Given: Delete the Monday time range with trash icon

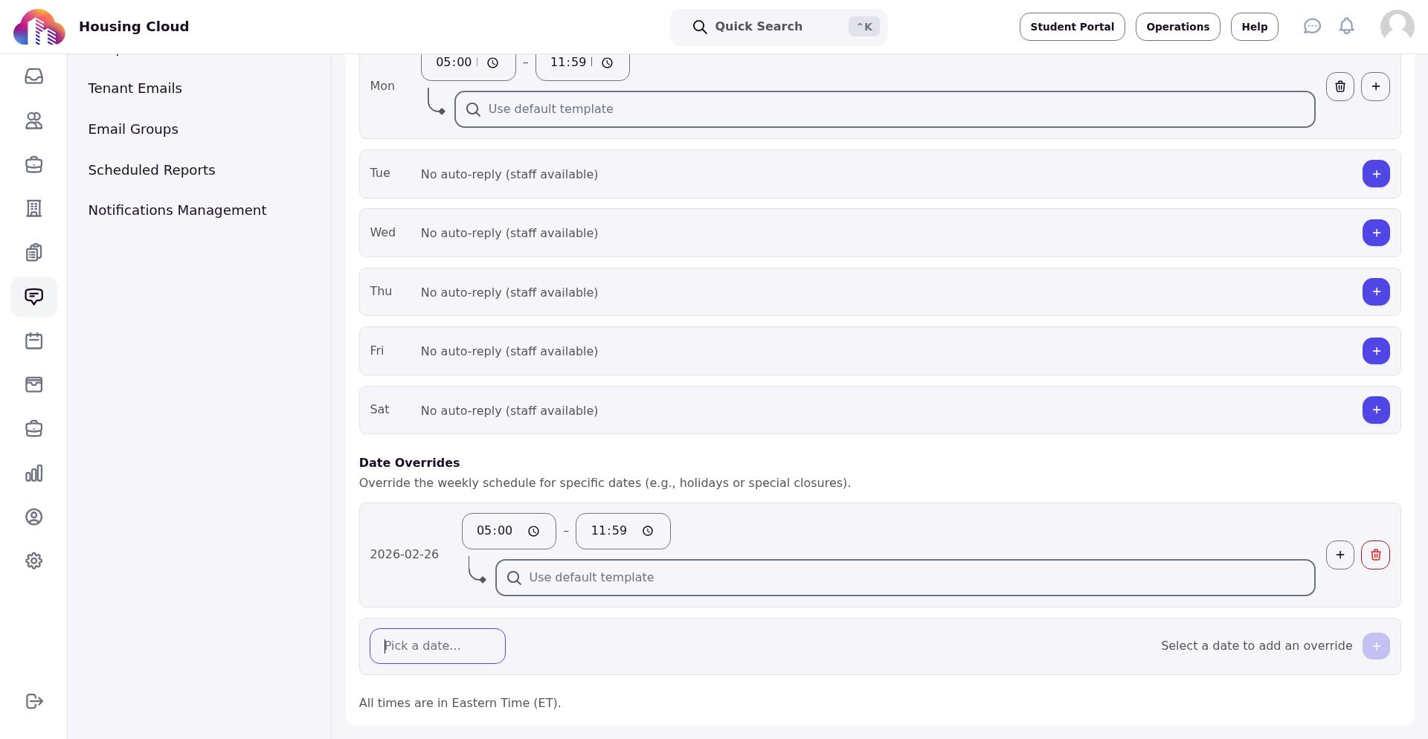Looking at the screenshot, I should click(x=1340, y=86).
